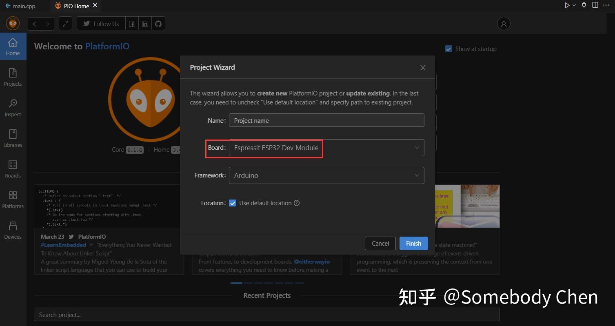Go back with the left arrow button
The image size is (615, 326).
coord(34,24)
